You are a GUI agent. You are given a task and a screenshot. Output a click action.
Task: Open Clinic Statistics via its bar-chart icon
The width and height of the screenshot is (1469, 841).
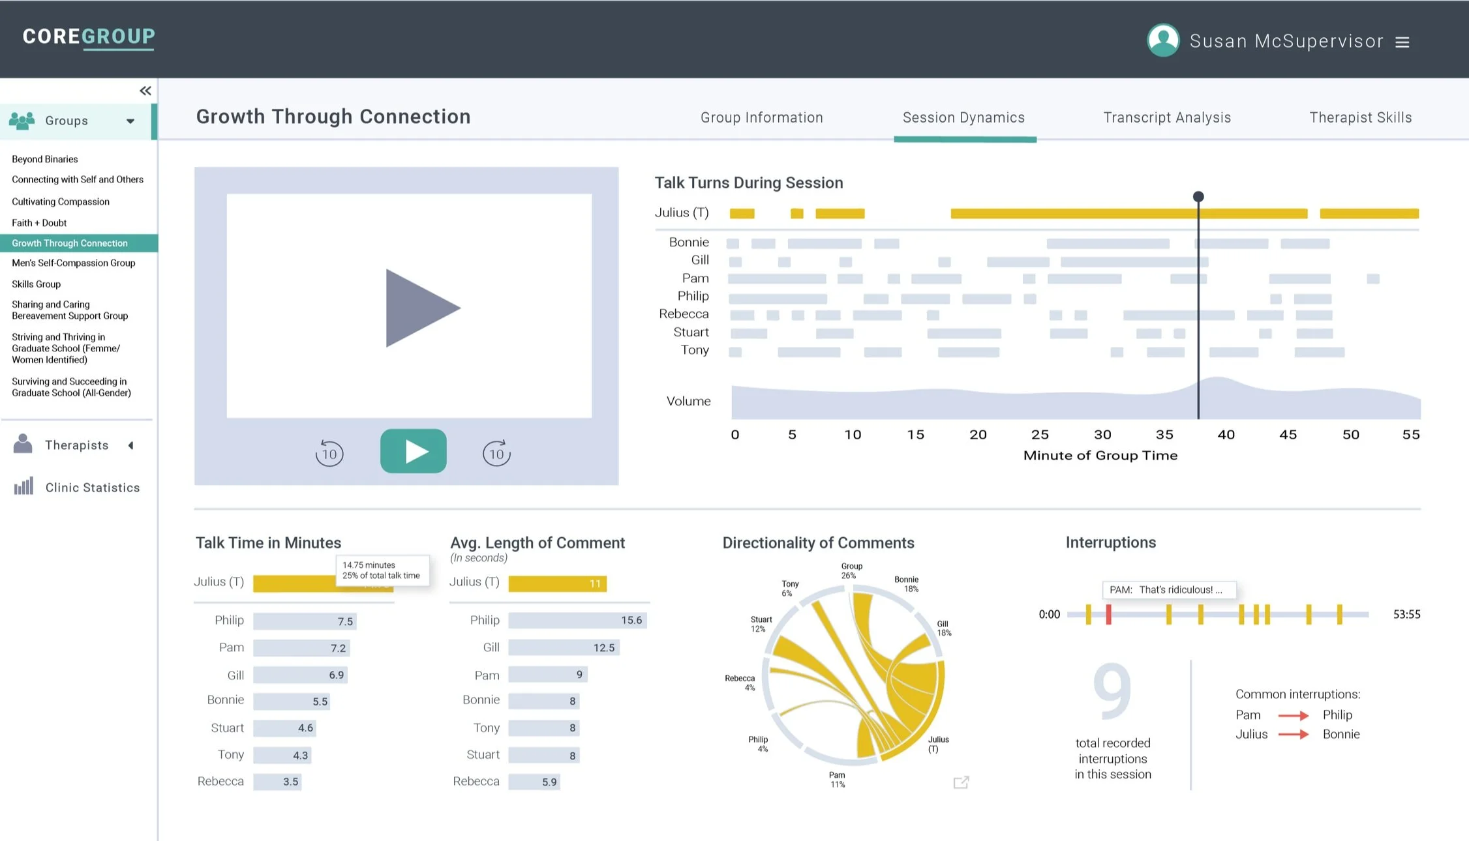[24, 486]
